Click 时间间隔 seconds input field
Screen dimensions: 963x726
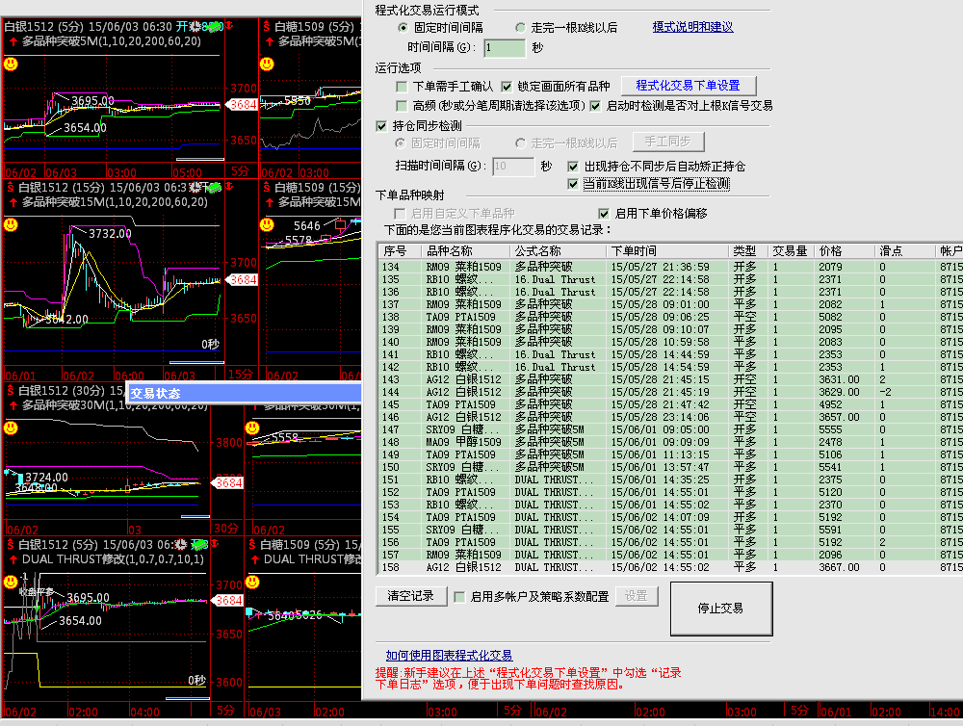coord(505,48)
